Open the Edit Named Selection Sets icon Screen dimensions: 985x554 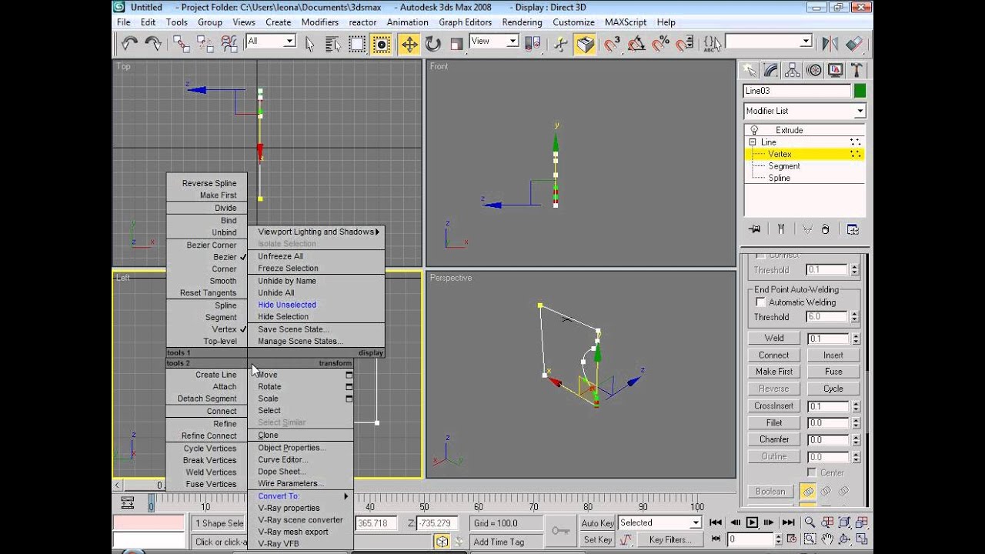click(713, 44)
